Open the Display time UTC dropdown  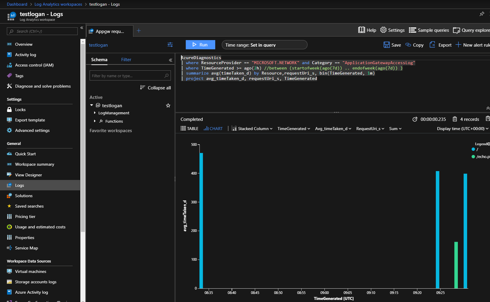click(462, 129)
